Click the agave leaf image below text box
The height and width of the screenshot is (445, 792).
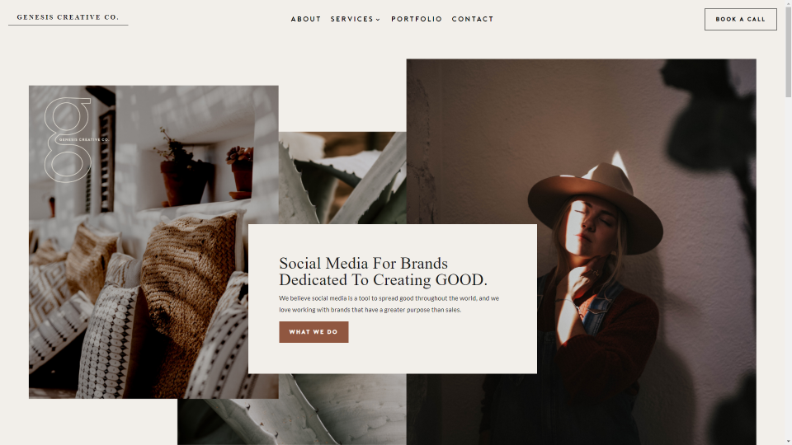click(x=291, y=410)
